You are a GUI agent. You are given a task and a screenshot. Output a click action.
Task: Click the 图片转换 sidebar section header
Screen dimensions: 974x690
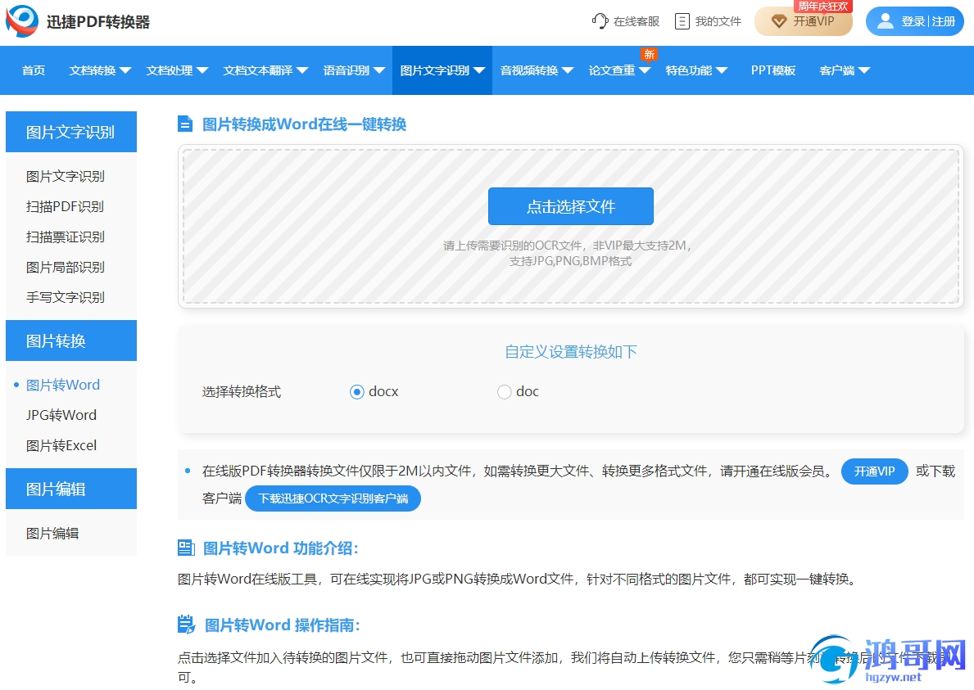70,340
